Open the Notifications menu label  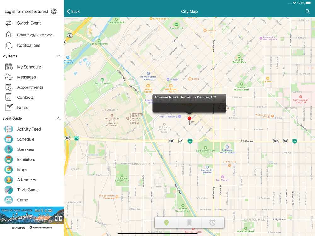29,45
